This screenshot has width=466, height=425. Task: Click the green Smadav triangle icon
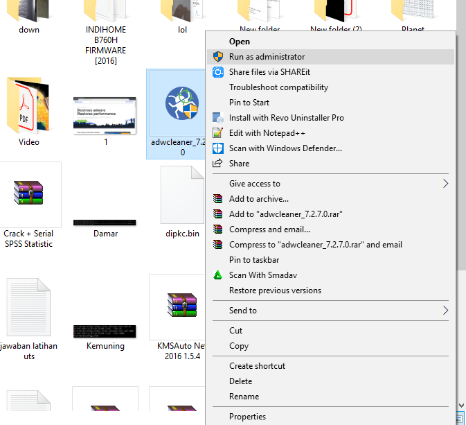tap(218, 275)
